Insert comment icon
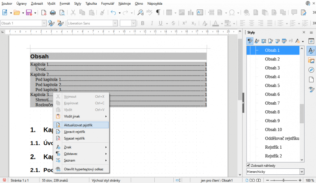Screen dimensions: 316x183 [x=294, y=13]
